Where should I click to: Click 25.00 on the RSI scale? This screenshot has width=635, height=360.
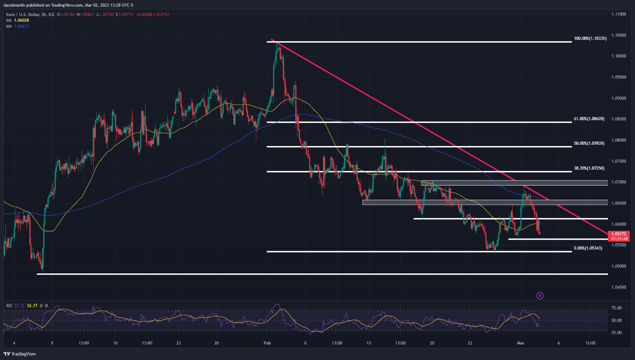(616, 332)
